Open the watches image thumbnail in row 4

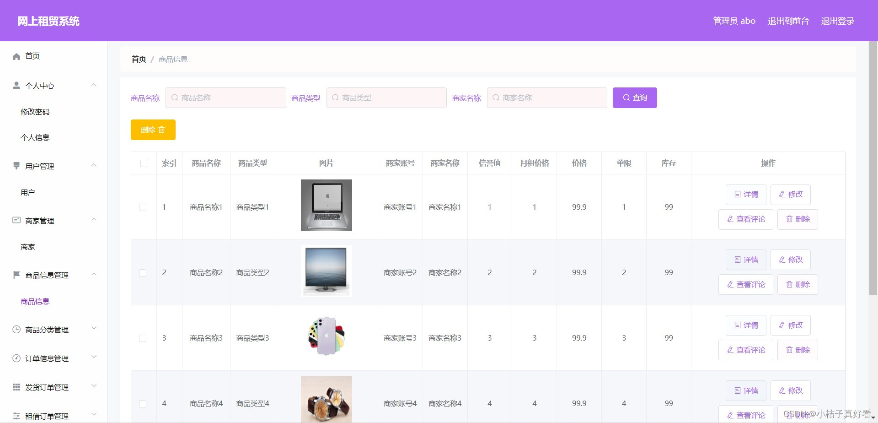(x=327, y=399)
